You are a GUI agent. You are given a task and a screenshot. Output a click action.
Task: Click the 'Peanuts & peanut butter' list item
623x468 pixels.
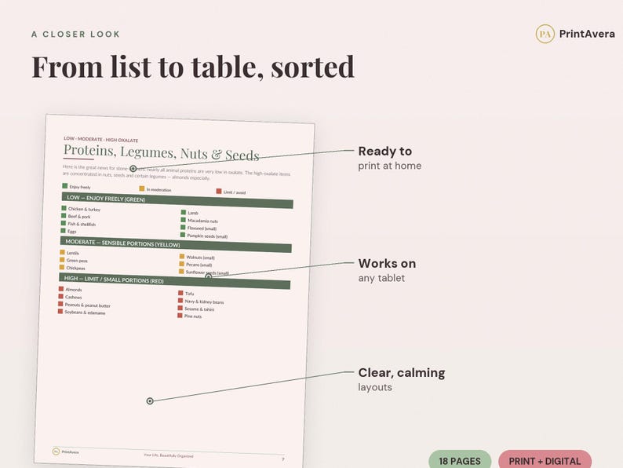point(84,305)
